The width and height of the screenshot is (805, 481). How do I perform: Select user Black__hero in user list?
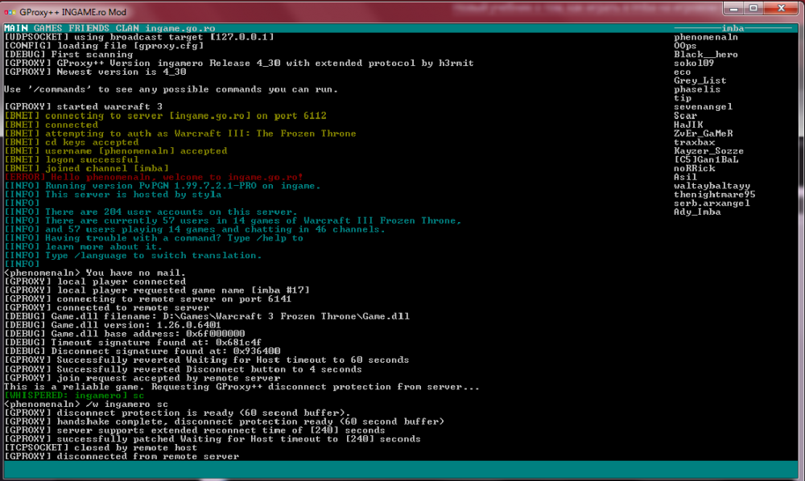(705, 55)
